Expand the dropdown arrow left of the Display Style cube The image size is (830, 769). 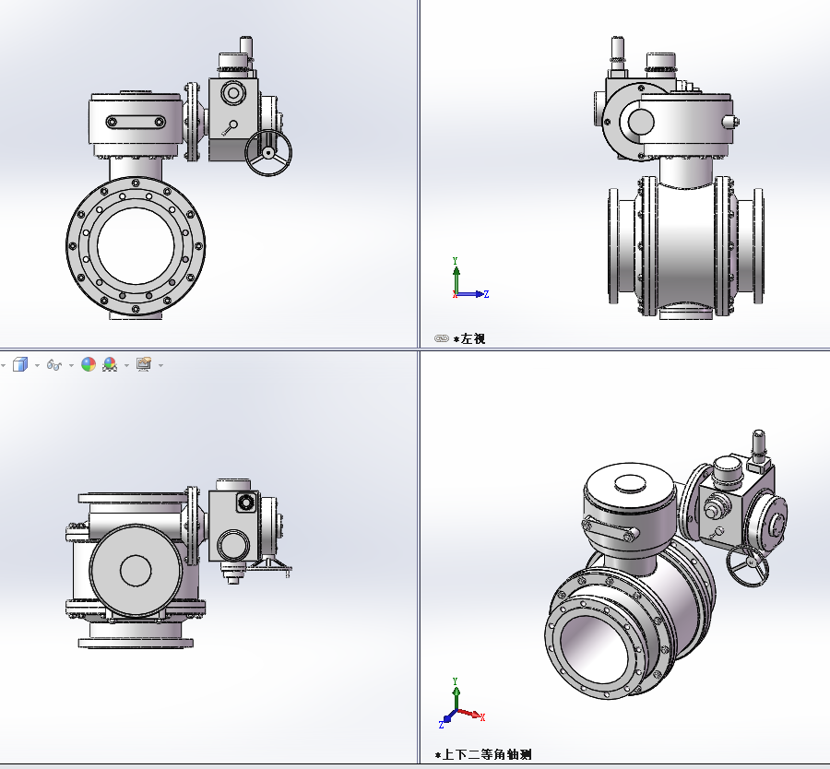(x=3, y=365)
